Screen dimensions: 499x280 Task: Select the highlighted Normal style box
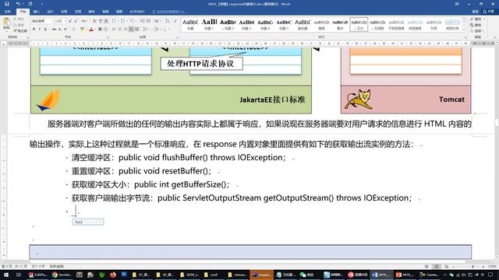click(359, 24)
